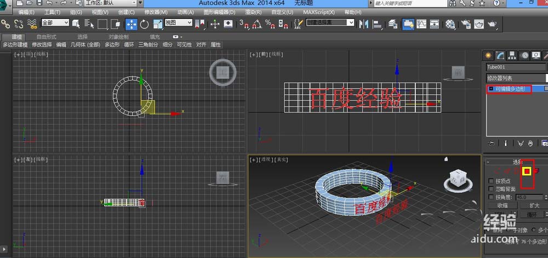The width and height of the screenshot is (548, 258).
Task: Open the Layer Manager icon
Action: [393, 24]
